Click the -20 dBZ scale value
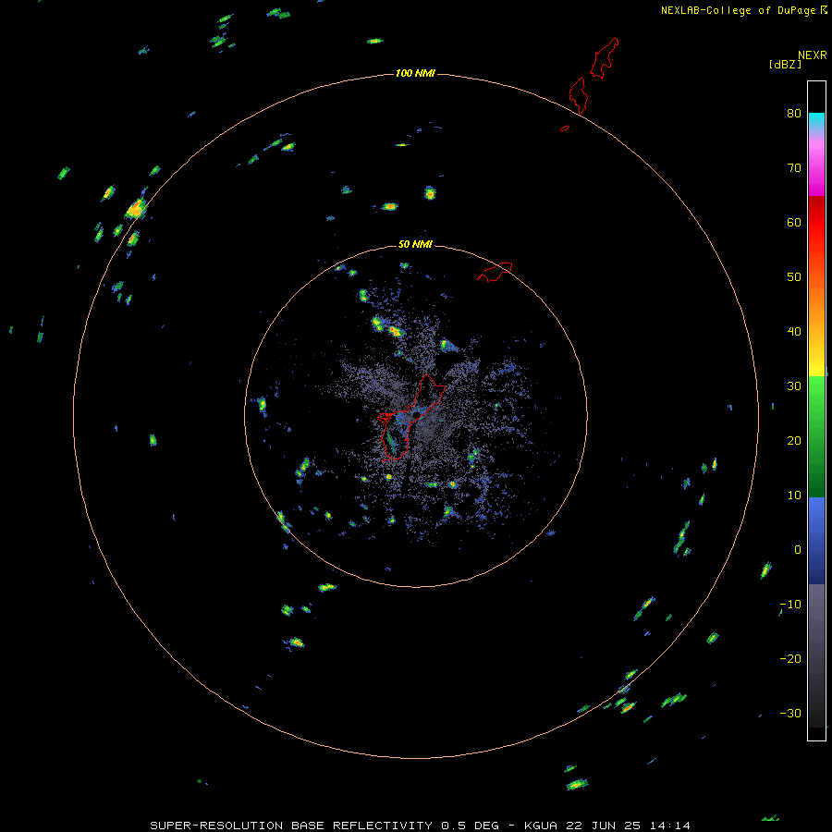 tap(790, 659)
